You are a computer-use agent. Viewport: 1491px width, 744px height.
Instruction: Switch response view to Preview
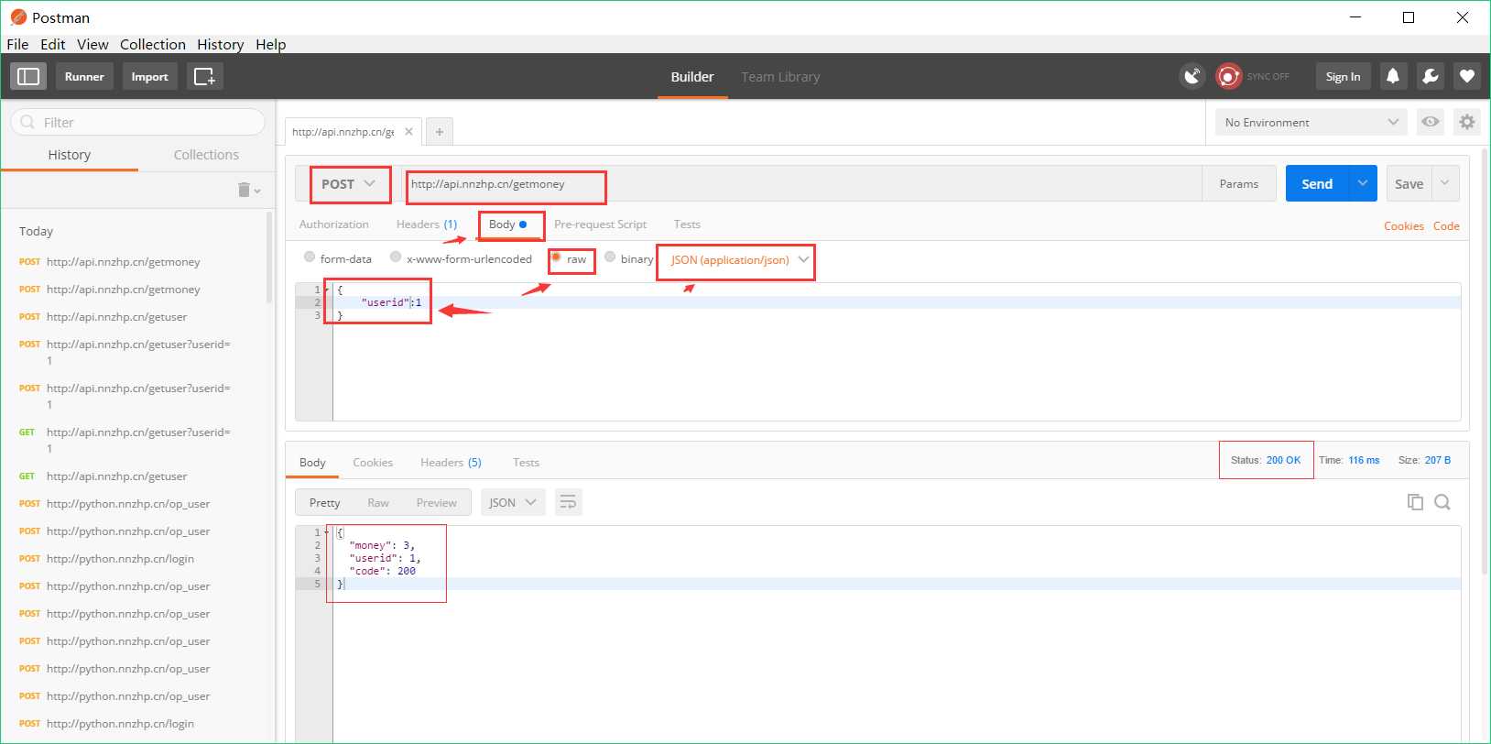(436, 503)
